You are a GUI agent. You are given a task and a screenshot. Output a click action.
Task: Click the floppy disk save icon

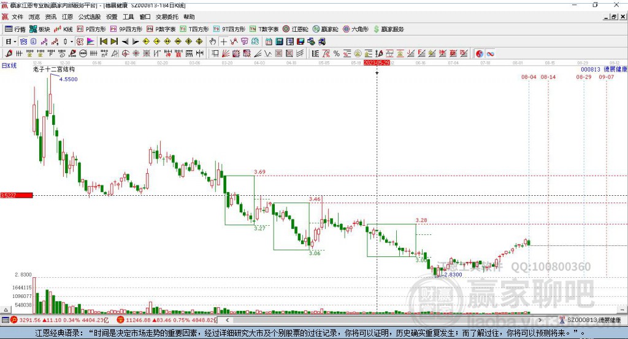(301, 42)
